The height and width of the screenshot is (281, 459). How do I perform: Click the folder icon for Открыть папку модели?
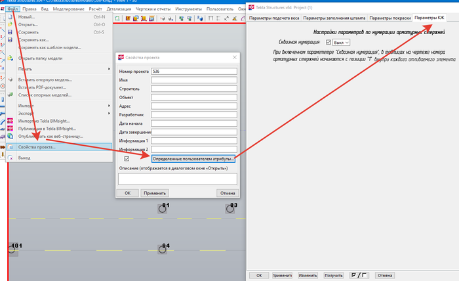coord(10,58)
